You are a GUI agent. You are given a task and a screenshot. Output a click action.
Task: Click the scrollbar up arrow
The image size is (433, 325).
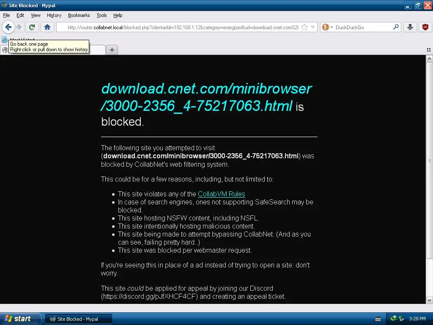430,58
